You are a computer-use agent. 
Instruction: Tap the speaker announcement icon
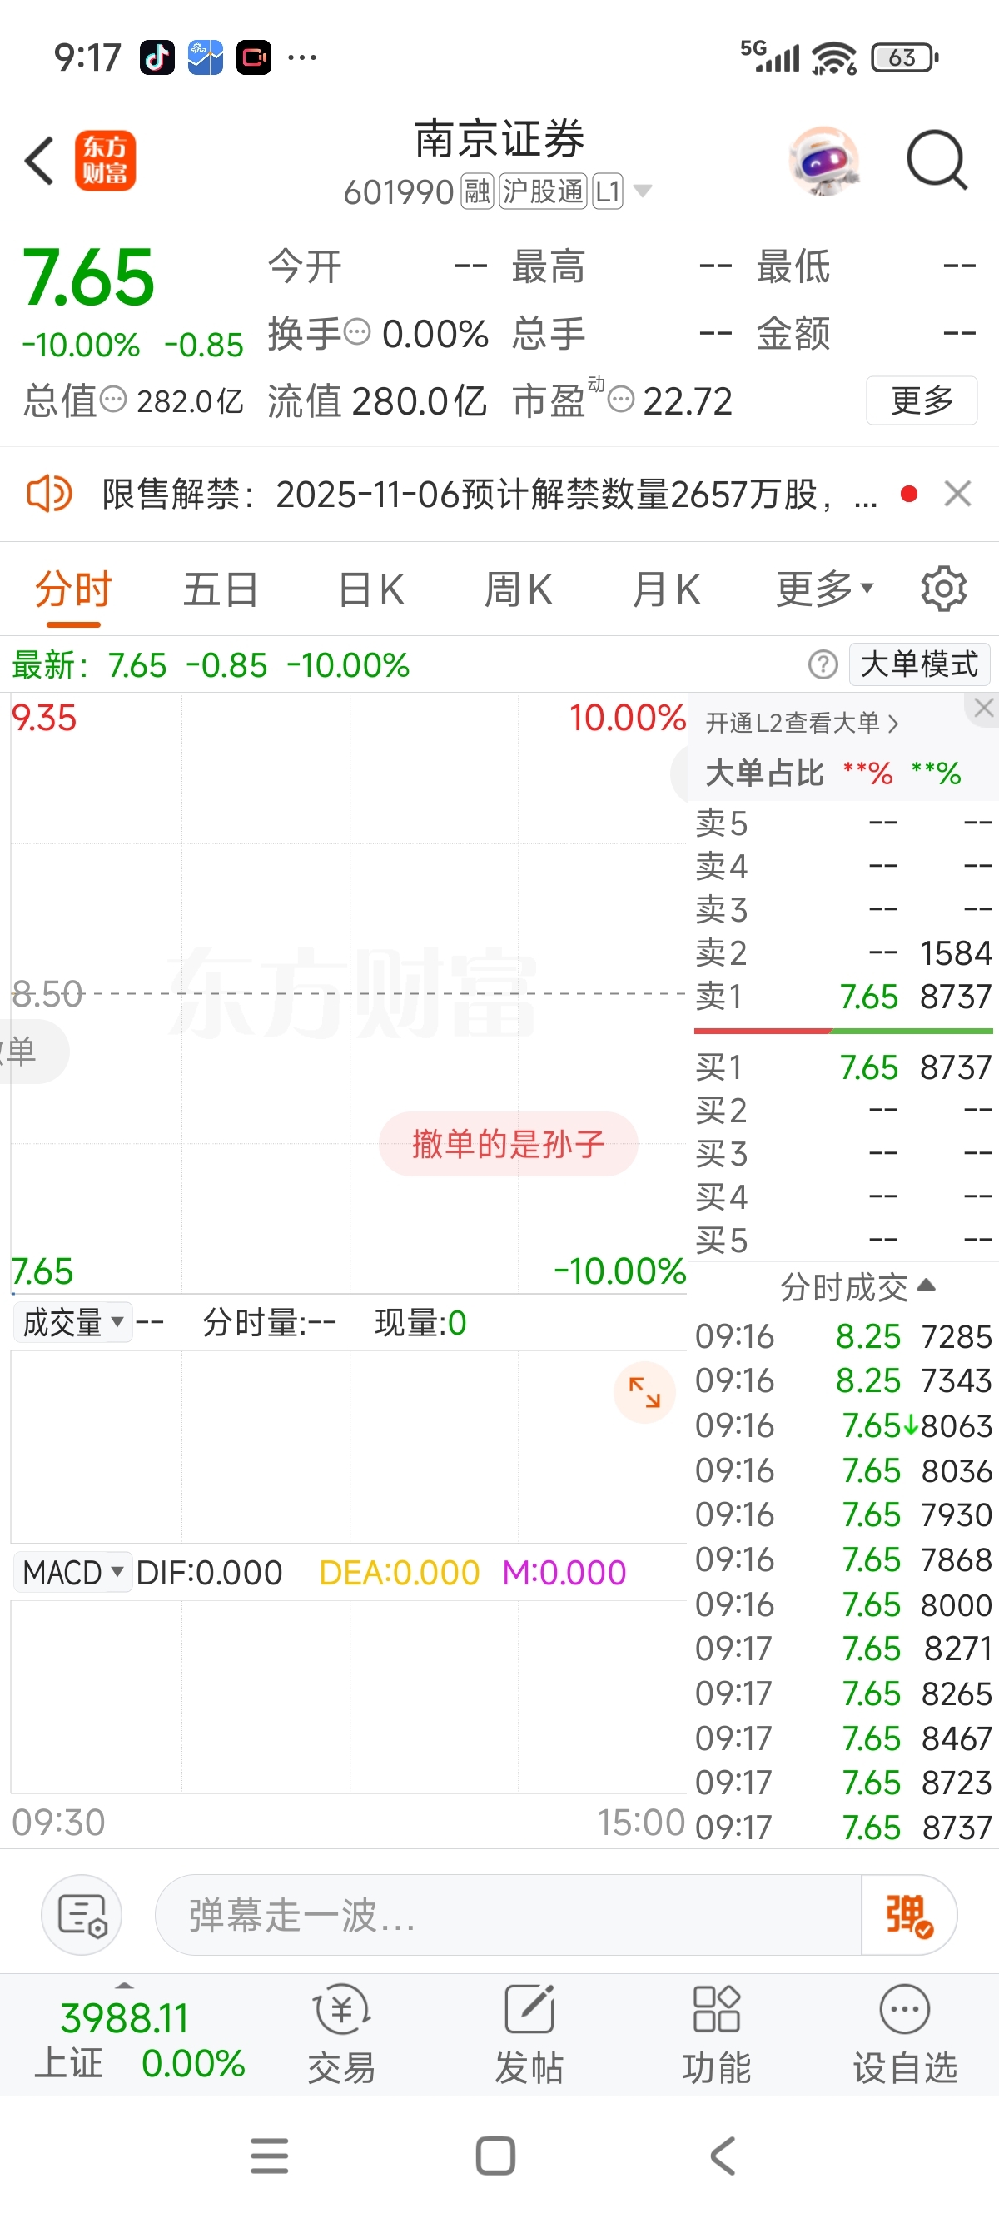click(49, 494)
